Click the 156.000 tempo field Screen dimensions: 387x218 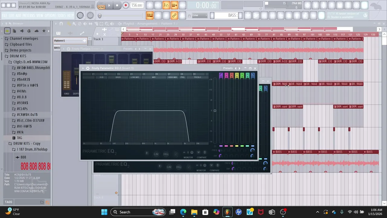click(x=137, y=5)
